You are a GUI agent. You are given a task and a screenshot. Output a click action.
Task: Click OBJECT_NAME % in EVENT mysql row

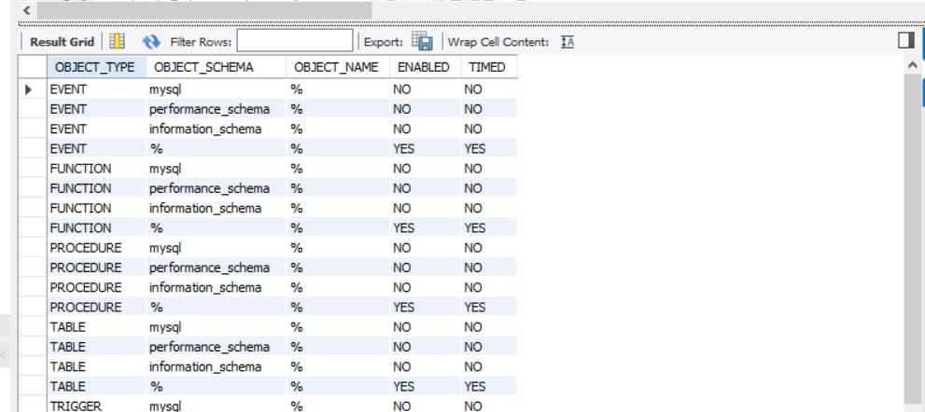[338, 89]
